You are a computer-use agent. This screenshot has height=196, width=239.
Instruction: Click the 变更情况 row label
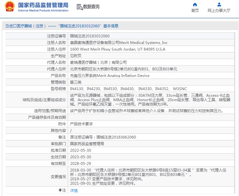pos(58,177)
